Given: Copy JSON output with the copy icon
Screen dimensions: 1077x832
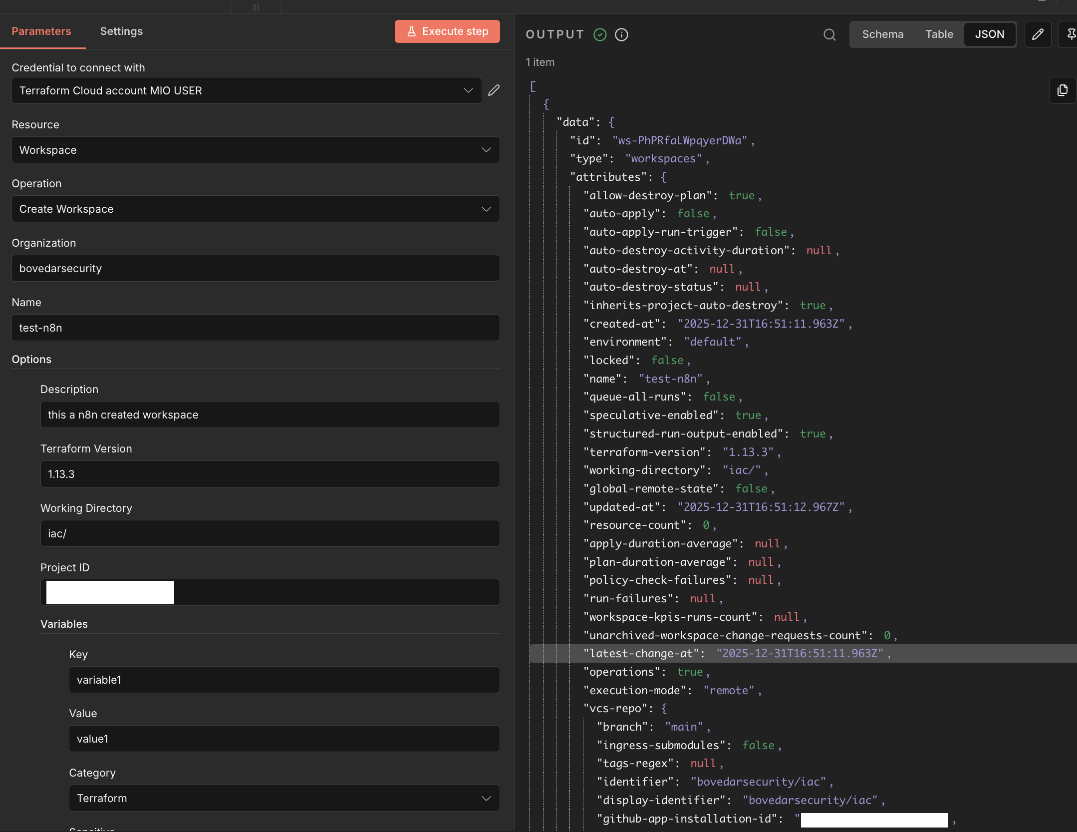Looking at the screenshot, I should coord(1063,90).
